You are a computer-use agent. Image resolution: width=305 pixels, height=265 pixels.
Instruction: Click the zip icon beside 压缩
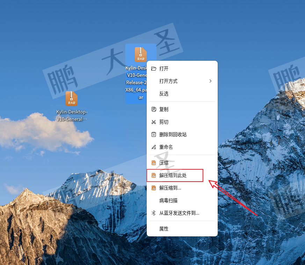pyautogui.click(x=154, y=163)
